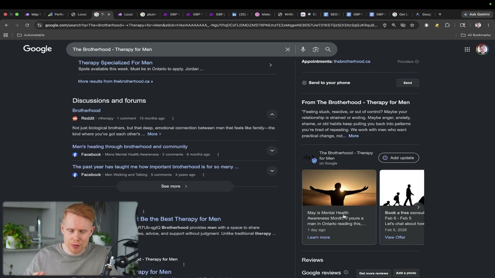Submit search with the magnifier icon
Image resolution: width=495 pixels, height=278 pixels.
click(x=328, y=49)
